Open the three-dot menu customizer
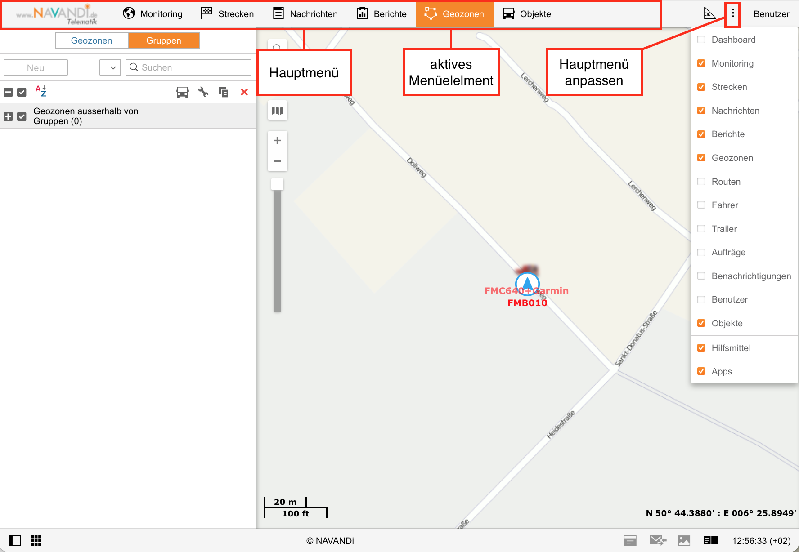Viewport: 799px width, 552px height. pyautogui.click(x=733, y=13)
